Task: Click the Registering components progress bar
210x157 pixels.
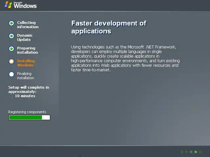Action: tap(29, 117)
